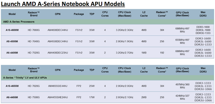The height and width of the screenshot is (104, 215).
Task: Click the A6-4455M model cell
Action: (12, 97)
